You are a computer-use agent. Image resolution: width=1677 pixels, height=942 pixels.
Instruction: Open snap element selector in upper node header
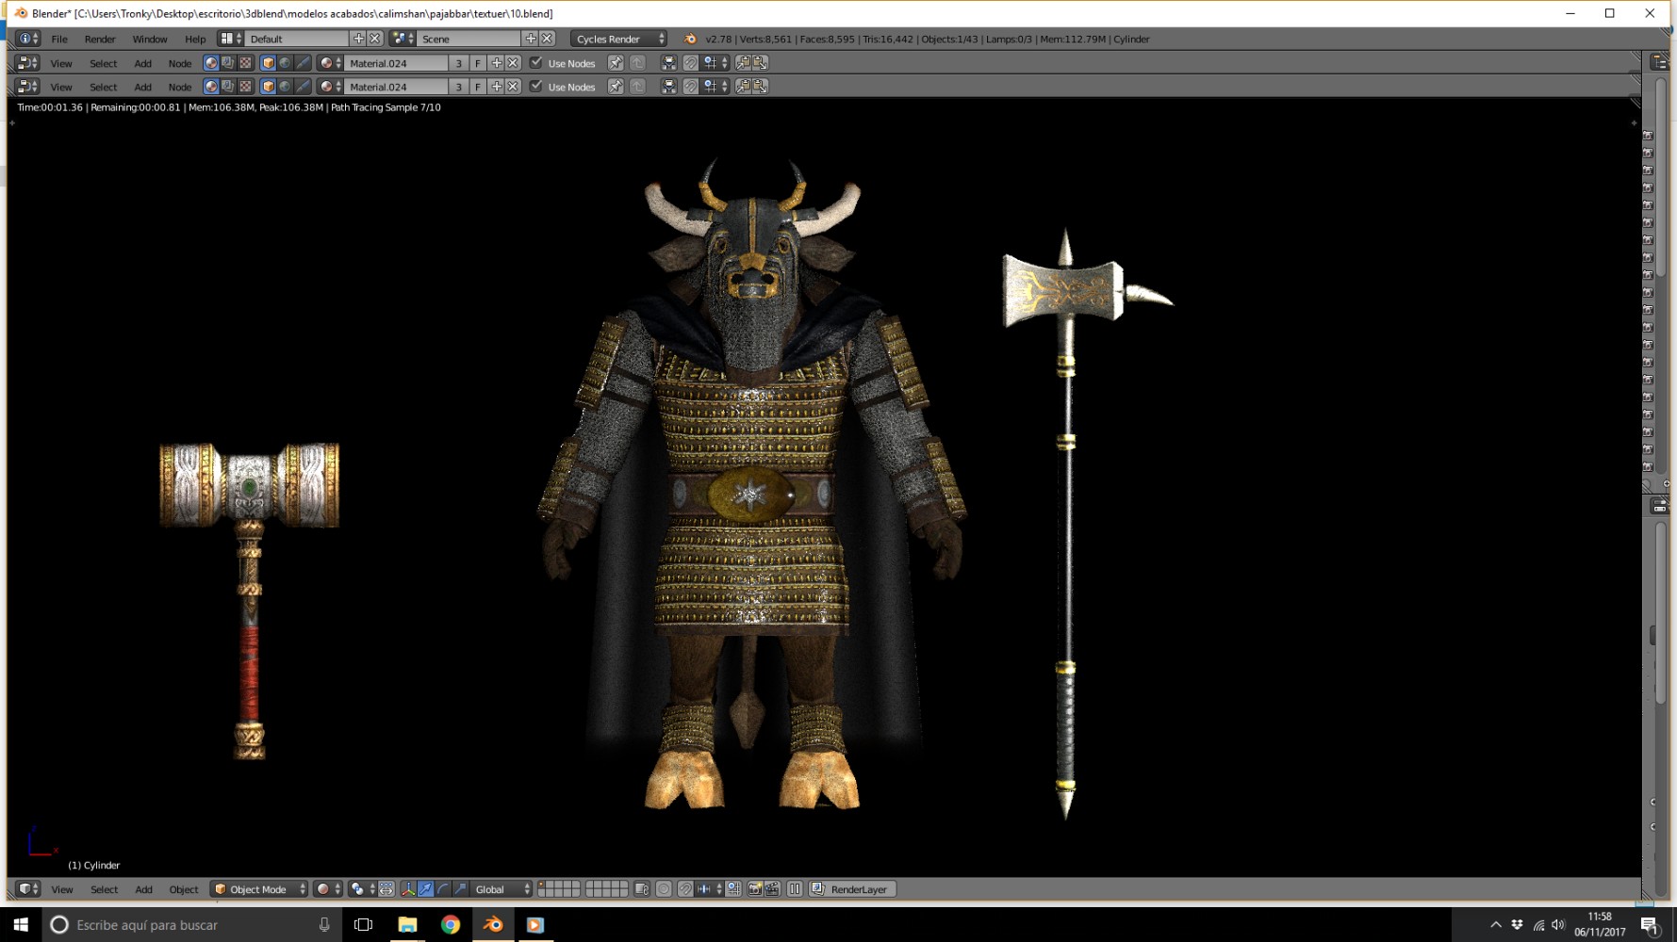714,63
